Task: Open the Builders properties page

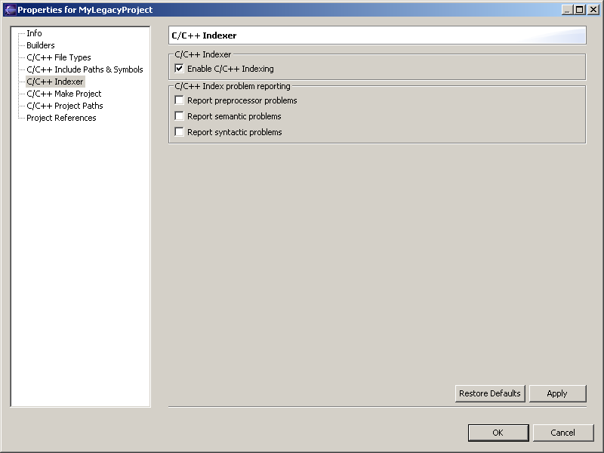Action: pos(40,45)
